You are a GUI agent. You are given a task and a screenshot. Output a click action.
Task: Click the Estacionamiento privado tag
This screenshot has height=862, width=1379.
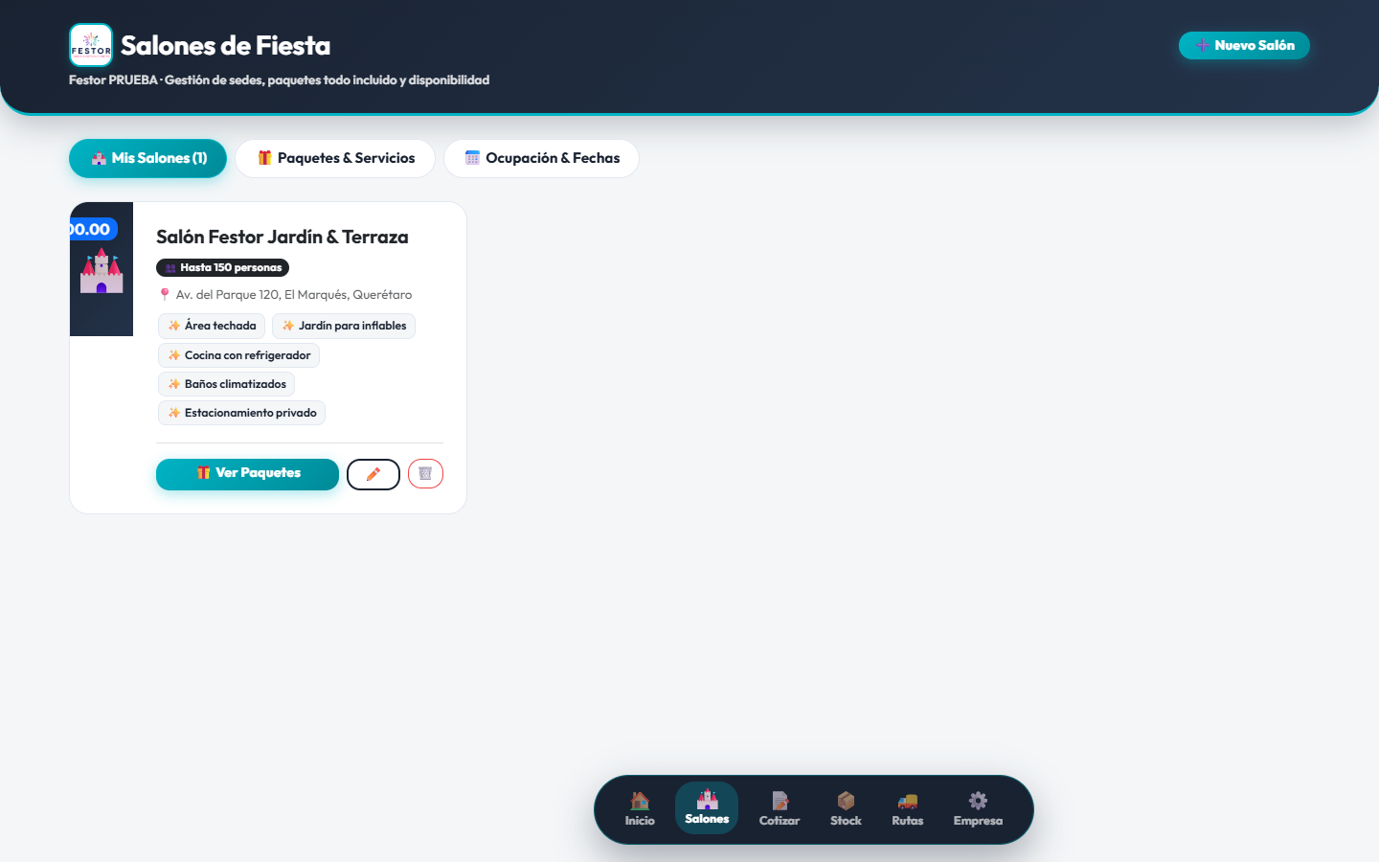pos(241,413)
